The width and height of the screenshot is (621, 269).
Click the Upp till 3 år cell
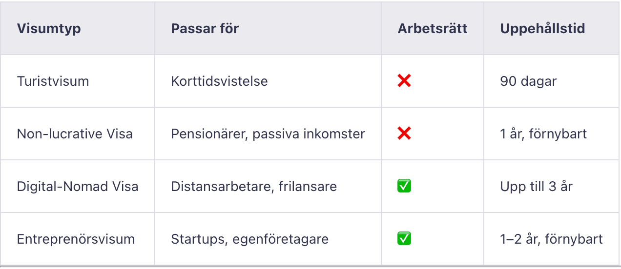(536, 186)
